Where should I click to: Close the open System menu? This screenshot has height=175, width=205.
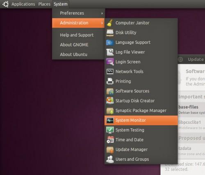61,4
